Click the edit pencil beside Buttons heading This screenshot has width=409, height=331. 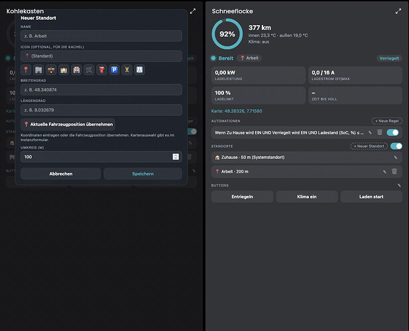coord(399,185)
